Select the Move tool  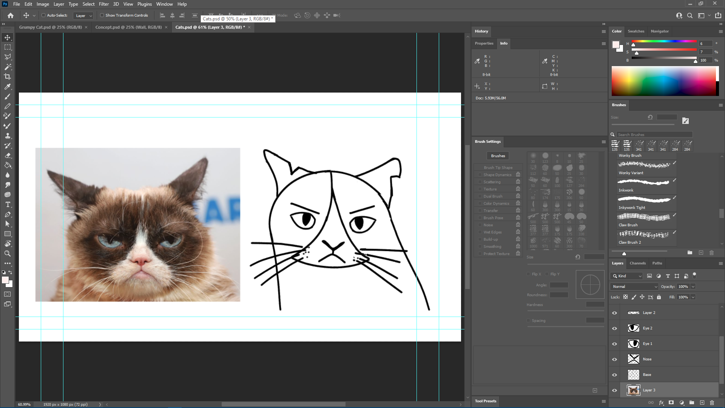click(x=8, y=37)
